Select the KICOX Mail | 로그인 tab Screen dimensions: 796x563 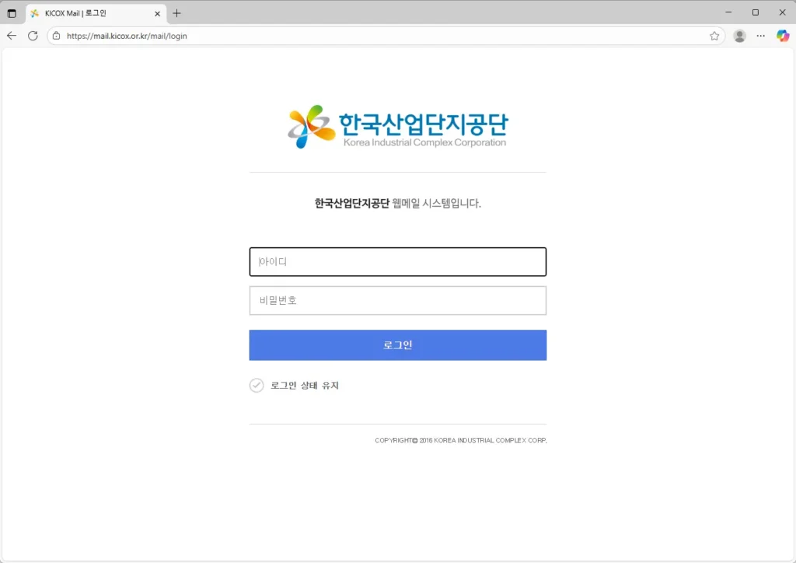coord(96,13)
